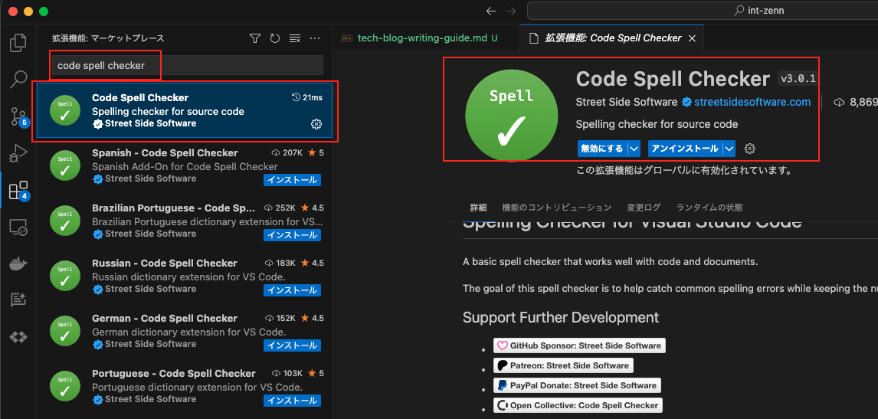Open the Search view in activity bar
This screenshot has height=419, width=878.
18,80
